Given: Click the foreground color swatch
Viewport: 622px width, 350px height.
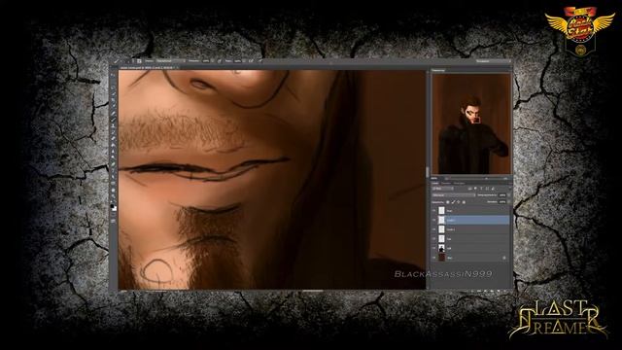Looking at the screenshot, I should 112,206.
